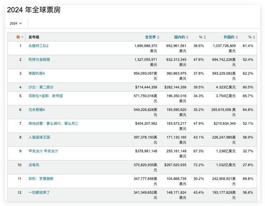Screen dimensions: 265x206
Task: Select foreign value 1.032亿美元
Action: click(x=225, y=165)
